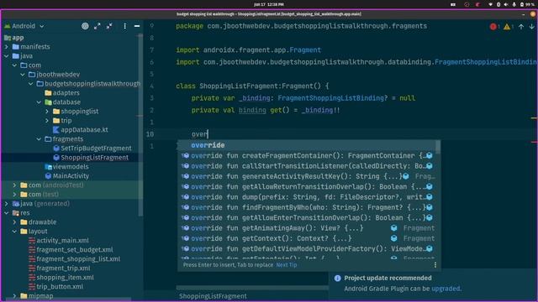Expand the com (test) package
Screen dimensions: 538x302
pos(14,195)
